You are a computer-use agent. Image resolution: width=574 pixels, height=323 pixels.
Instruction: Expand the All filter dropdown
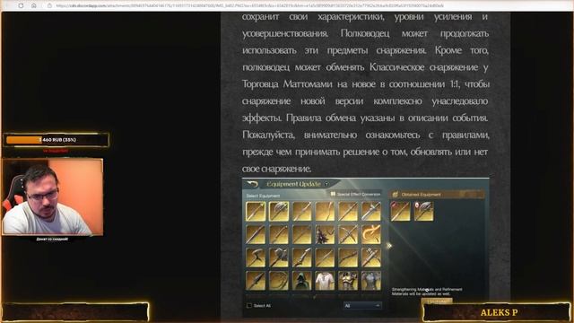(x=362, y=305)
